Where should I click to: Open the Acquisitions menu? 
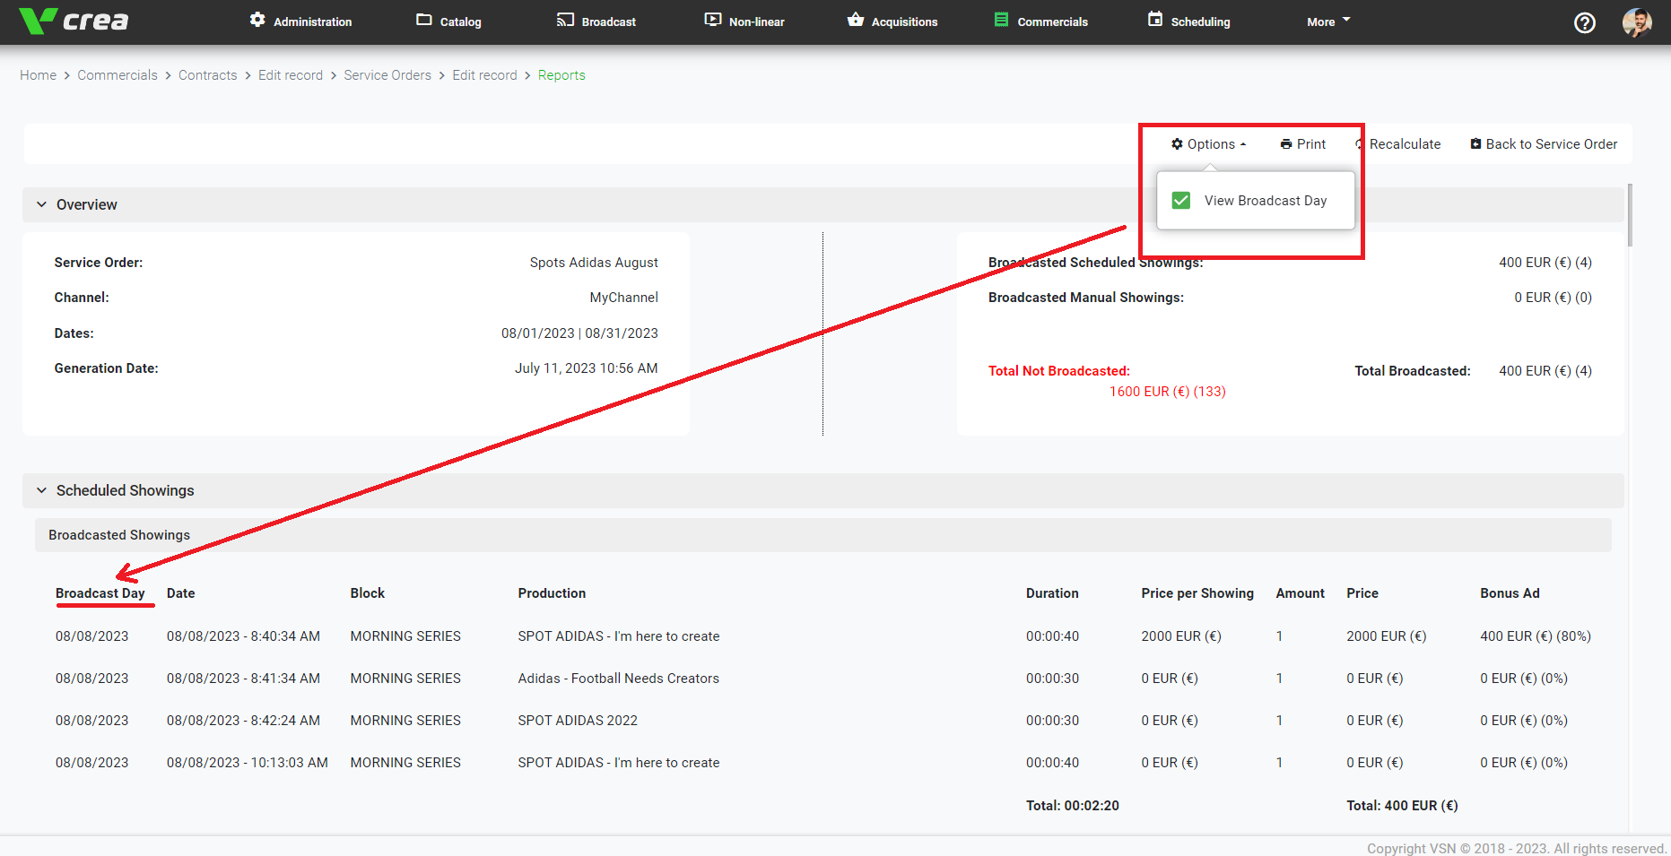[892, 22]
